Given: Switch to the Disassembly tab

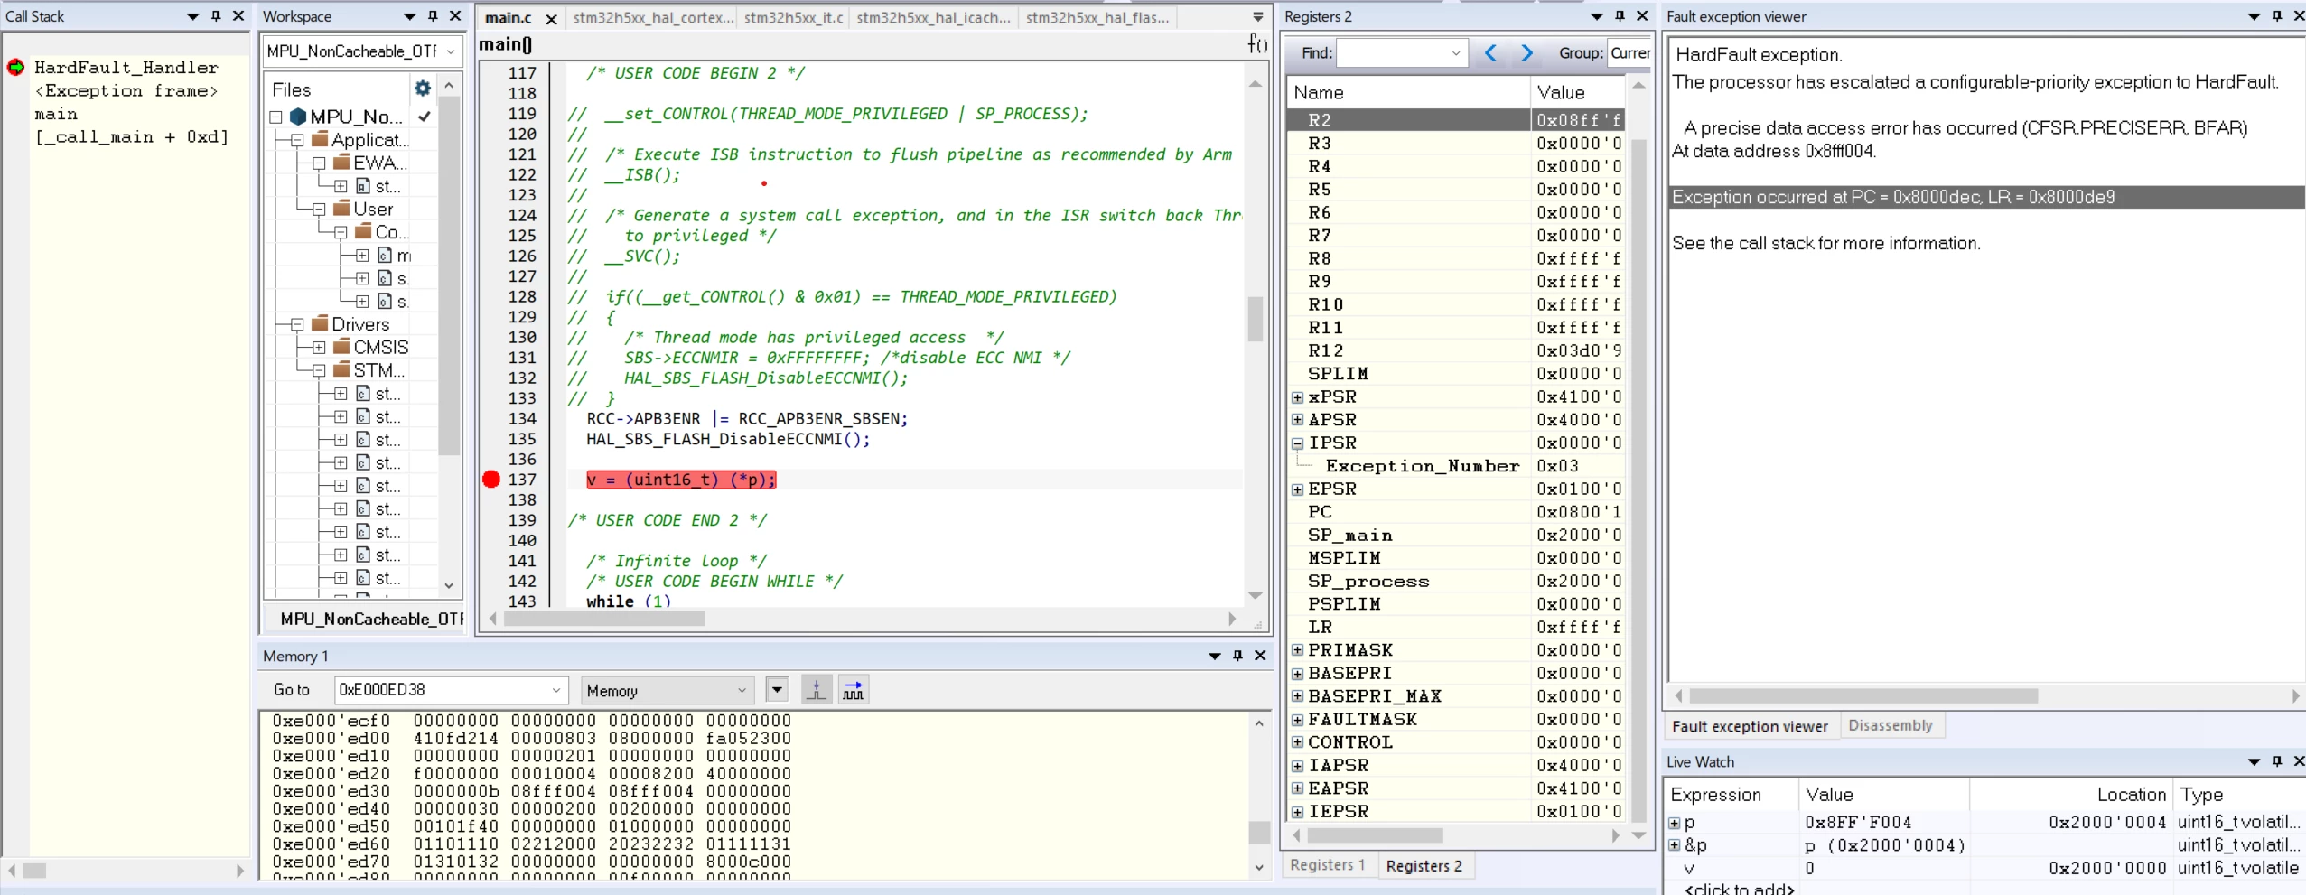Looking at the screenshot, I should (1890, 725).
